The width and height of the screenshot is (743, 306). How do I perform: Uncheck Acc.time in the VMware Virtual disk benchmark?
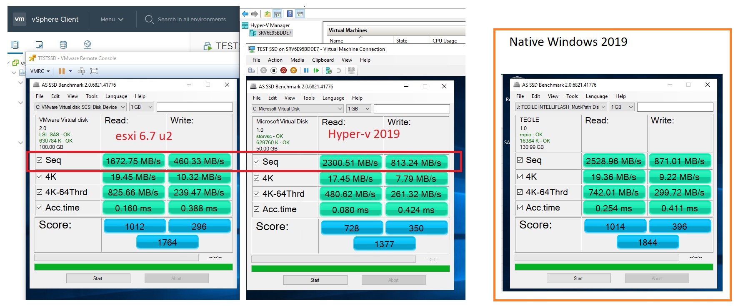pos(40,208)
